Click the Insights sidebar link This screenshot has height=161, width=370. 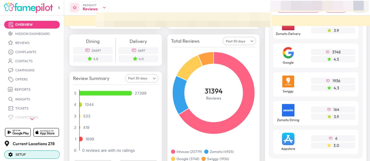(23, 99)
